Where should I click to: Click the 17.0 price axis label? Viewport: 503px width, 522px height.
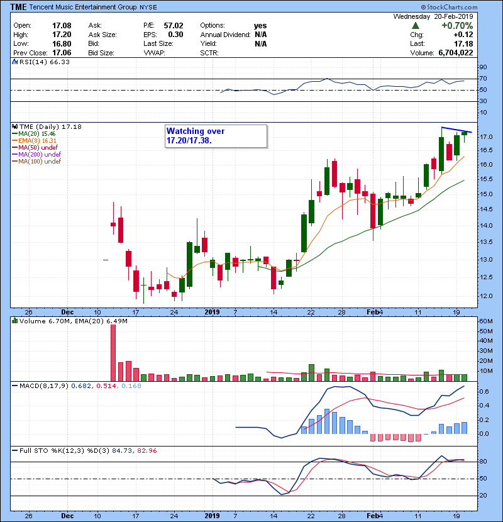click(486, 137)
